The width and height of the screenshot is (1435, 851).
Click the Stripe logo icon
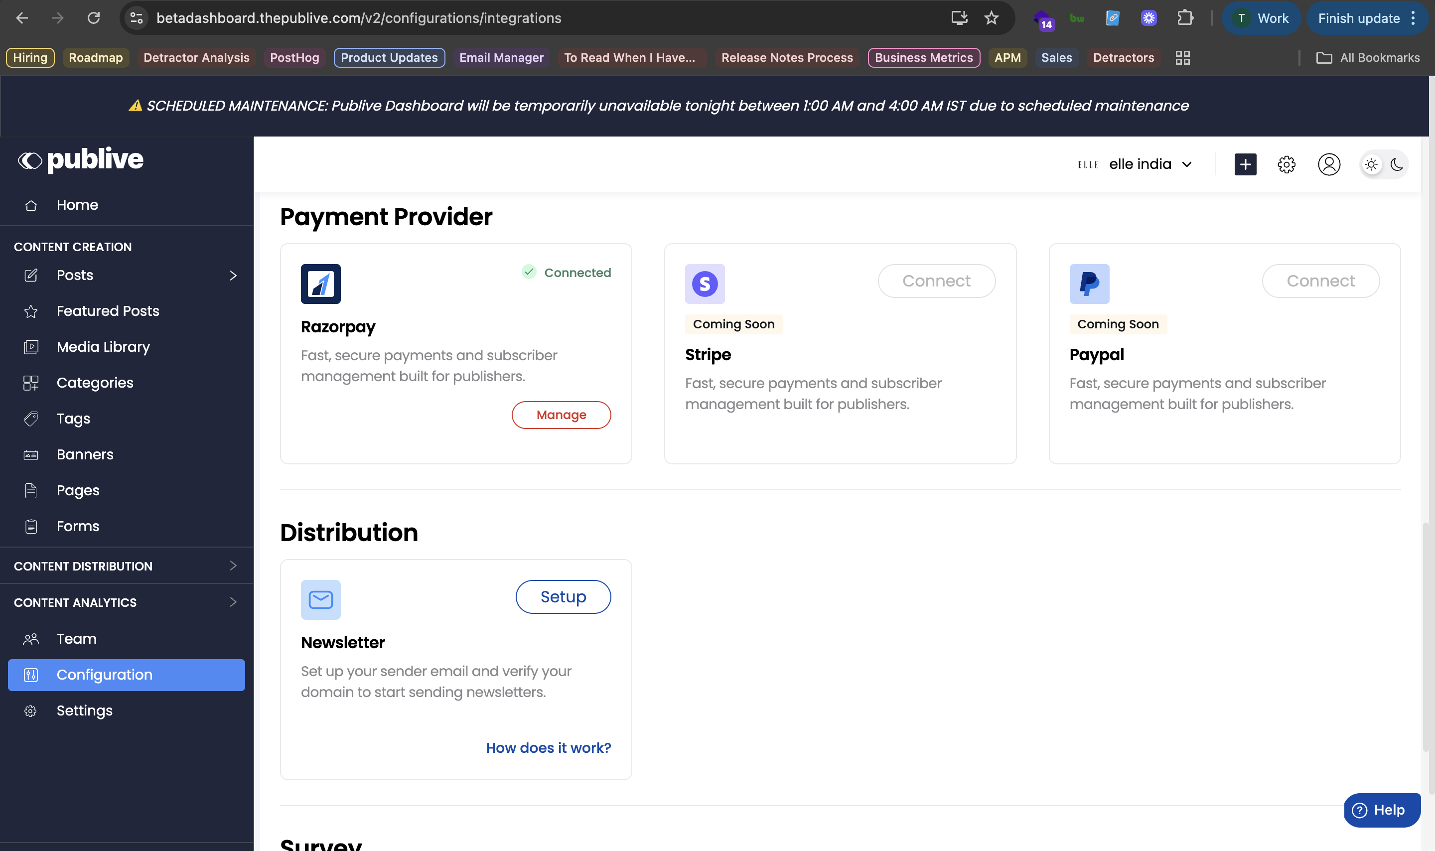(x=705, y=284)
